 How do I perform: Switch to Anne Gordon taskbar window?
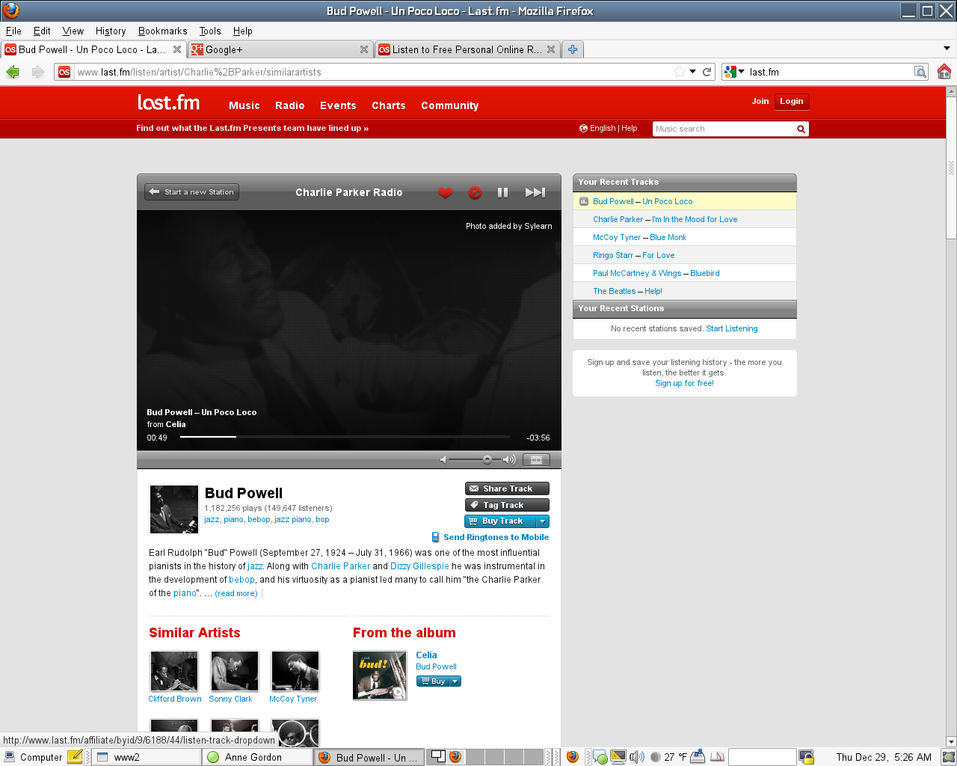pyautogui.click(x=258, y=757)
